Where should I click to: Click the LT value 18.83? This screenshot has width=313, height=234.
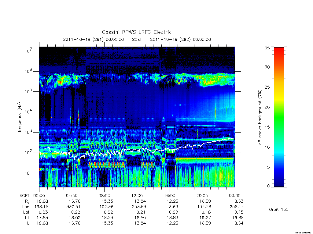coord(172,218)
